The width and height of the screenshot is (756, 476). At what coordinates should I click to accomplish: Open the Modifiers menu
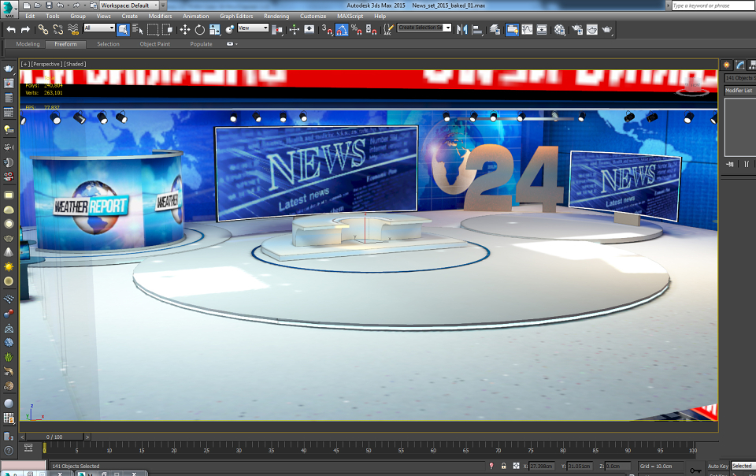coord(160,16)
